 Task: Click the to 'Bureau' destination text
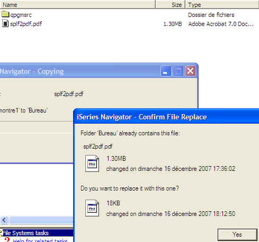click(x=34, y=110)
